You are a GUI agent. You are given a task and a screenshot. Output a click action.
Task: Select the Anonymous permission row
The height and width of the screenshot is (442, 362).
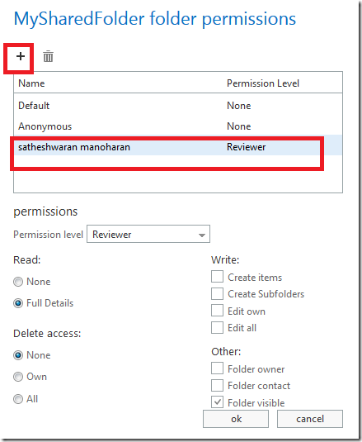coord(178,126)
